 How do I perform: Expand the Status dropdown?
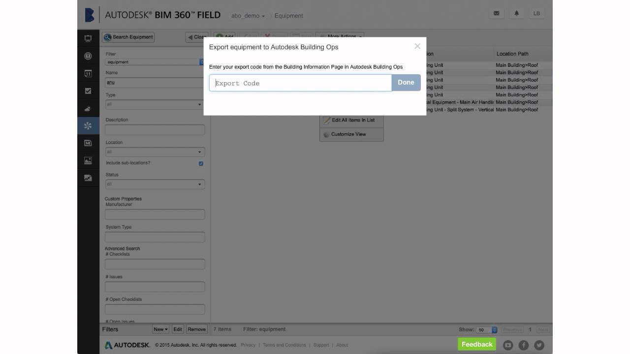[x=155, y=184]
